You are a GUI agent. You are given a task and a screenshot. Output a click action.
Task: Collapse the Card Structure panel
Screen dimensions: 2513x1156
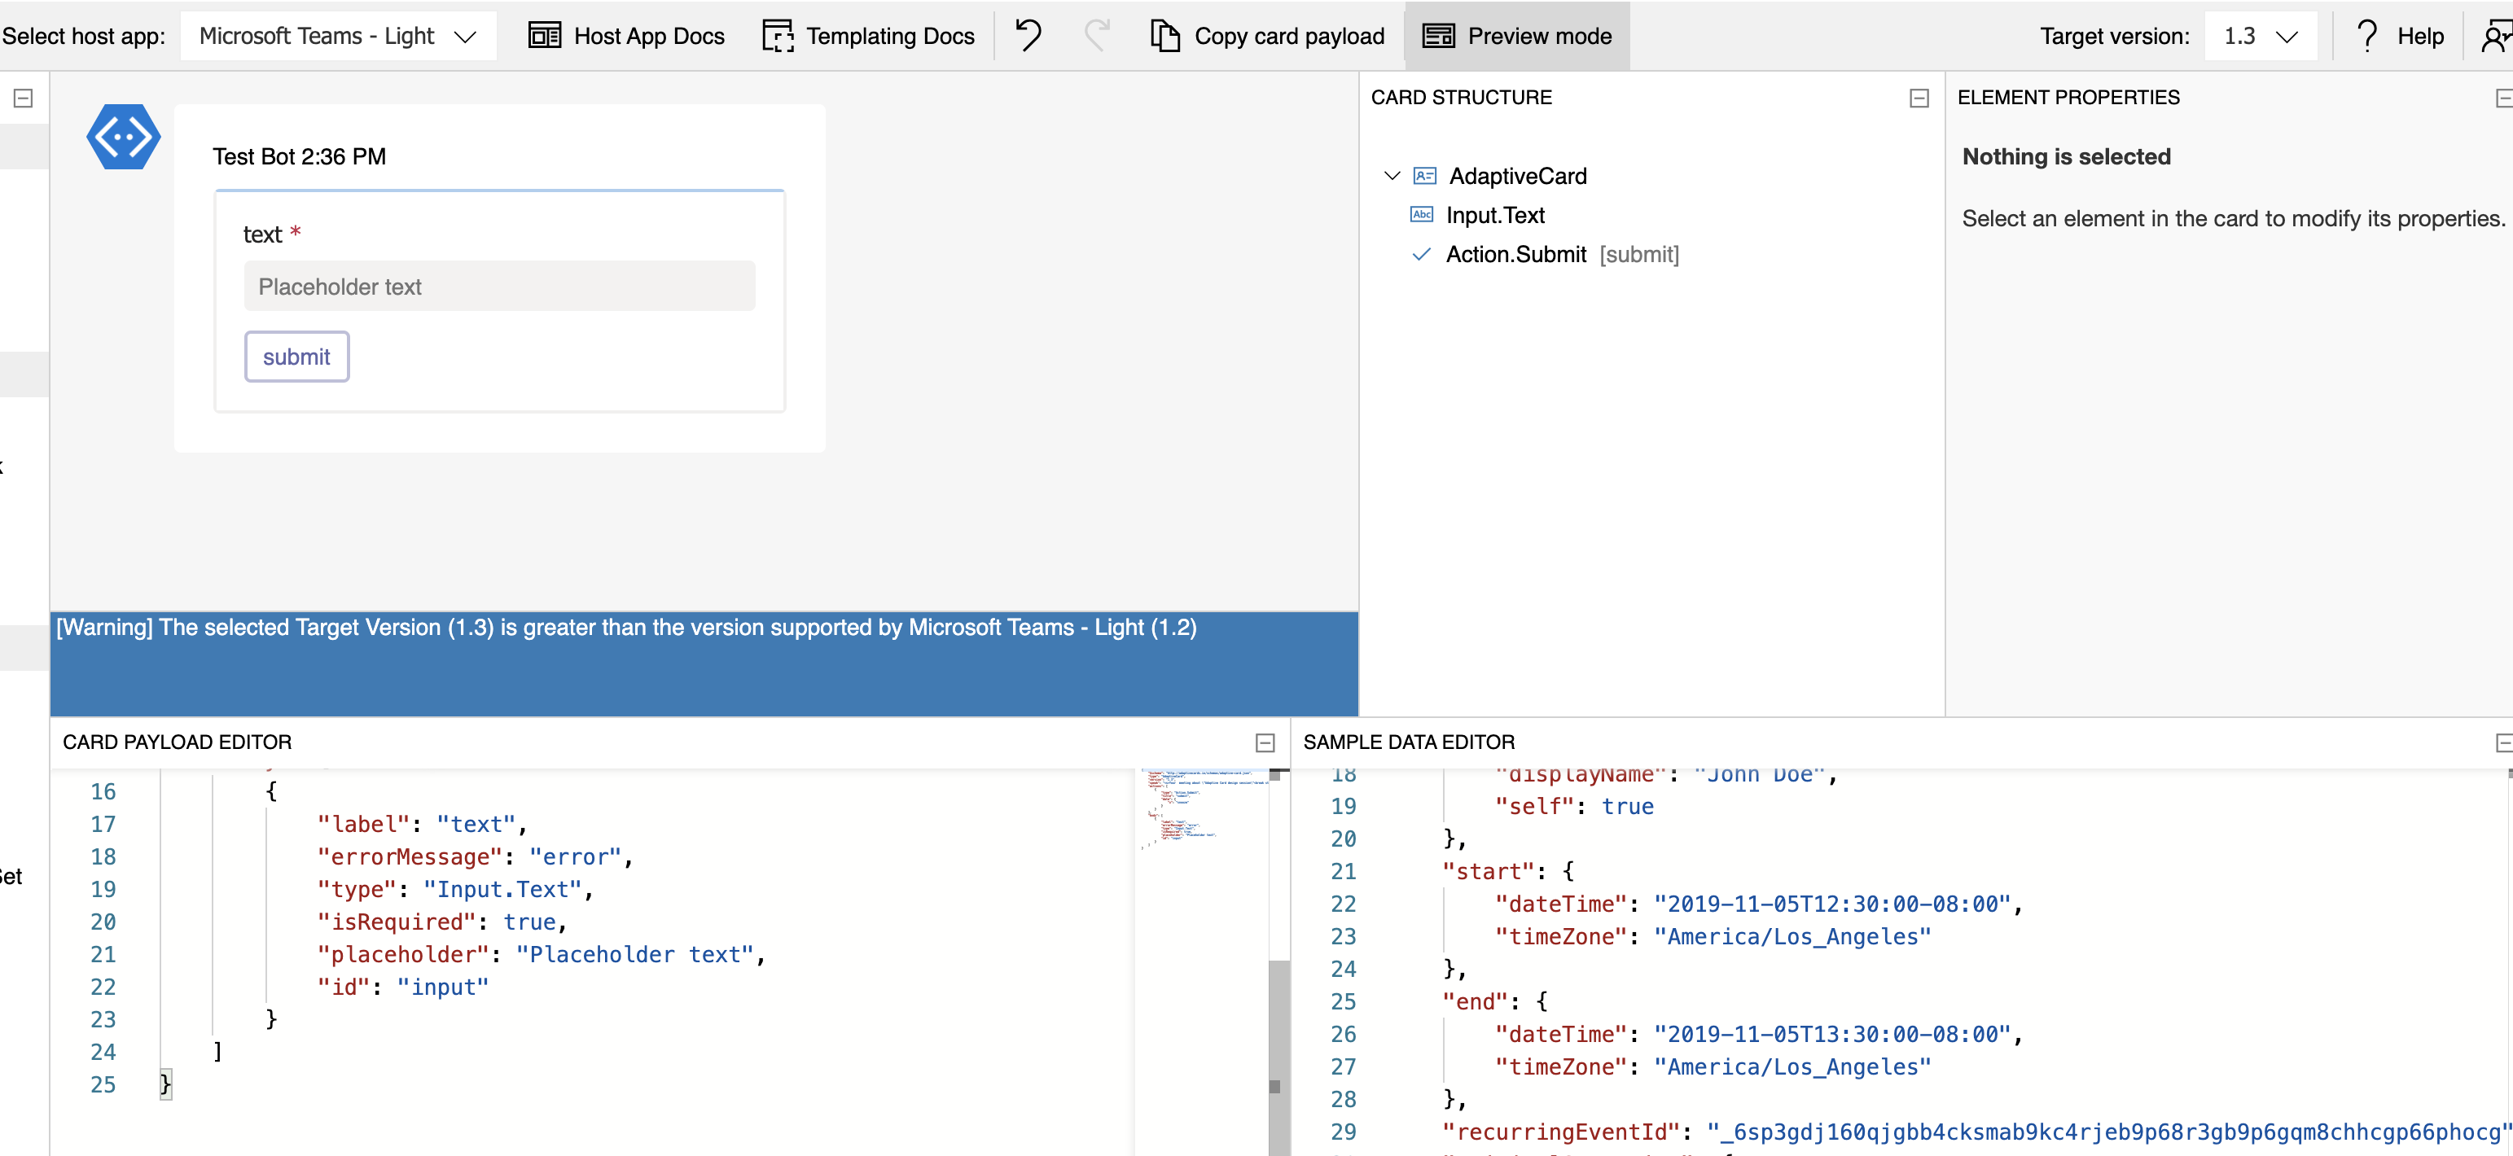click(1919, 98)
